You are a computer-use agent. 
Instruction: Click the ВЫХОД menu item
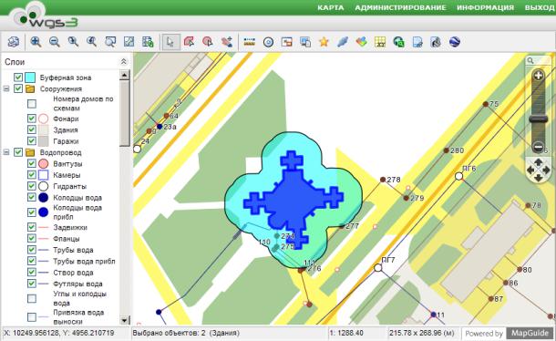coord(540,8)
